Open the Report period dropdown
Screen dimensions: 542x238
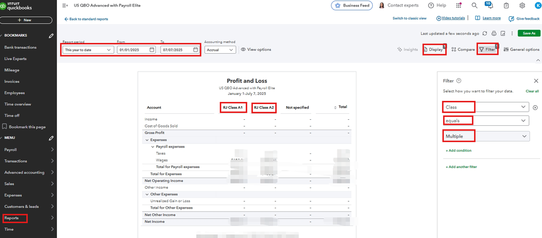click(88, 50)
